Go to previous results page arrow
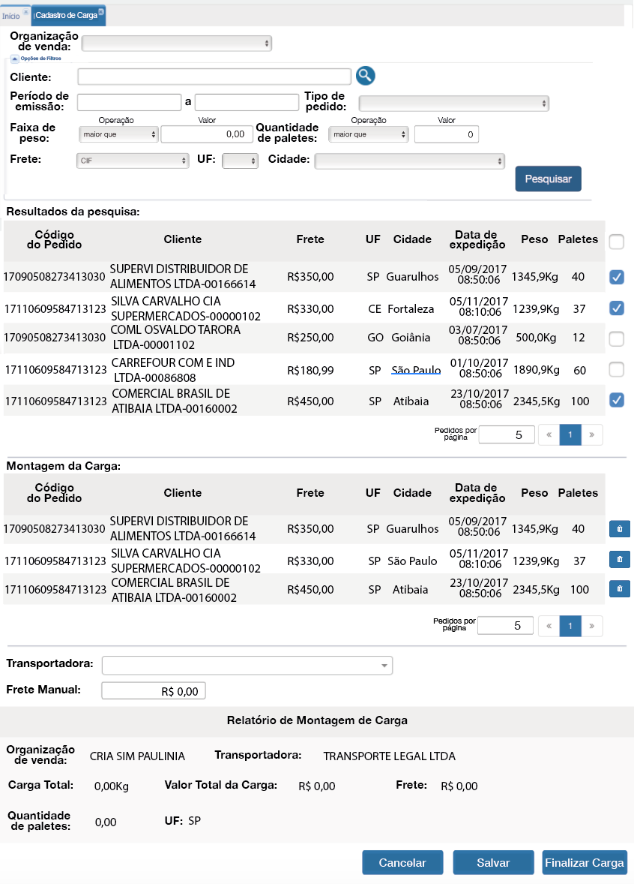Viewport: 634px width, 884px height. click(549, 434)
